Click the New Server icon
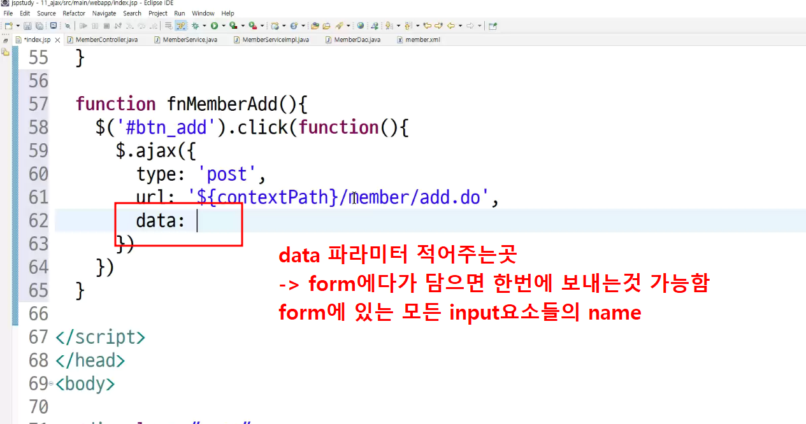 [275, 26]
